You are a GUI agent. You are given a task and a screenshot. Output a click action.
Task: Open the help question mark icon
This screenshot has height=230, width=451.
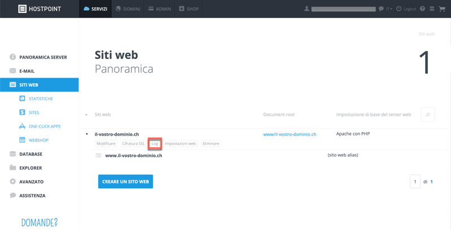tap(422, 8)
